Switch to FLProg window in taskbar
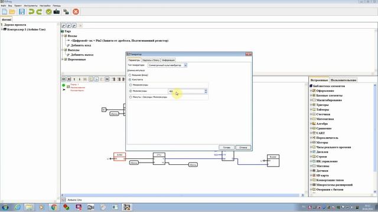This screenshot has width=378, height=212. [x=126, y=207]
